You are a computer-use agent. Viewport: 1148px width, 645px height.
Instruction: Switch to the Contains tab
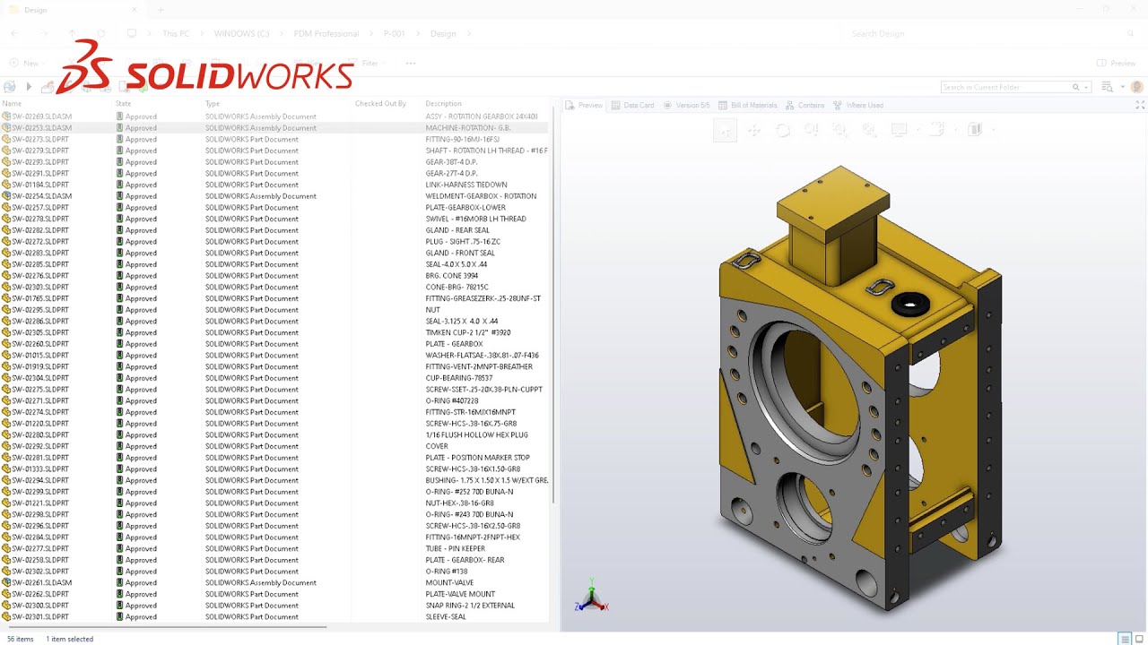[804, 106]
